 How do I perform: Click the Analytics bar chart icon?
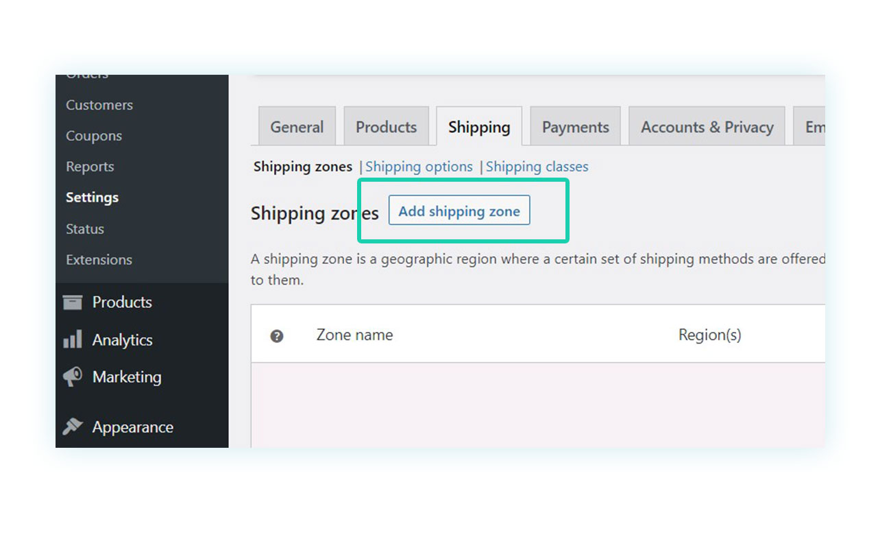[x=73, y=339]
